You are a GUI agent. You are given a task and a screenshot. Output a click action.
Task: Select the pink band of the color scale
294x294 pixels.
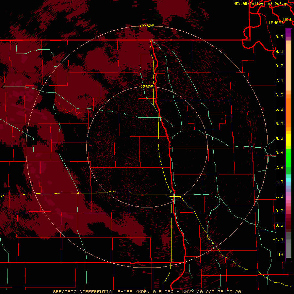pyautogui.click(x=288, y=198)
